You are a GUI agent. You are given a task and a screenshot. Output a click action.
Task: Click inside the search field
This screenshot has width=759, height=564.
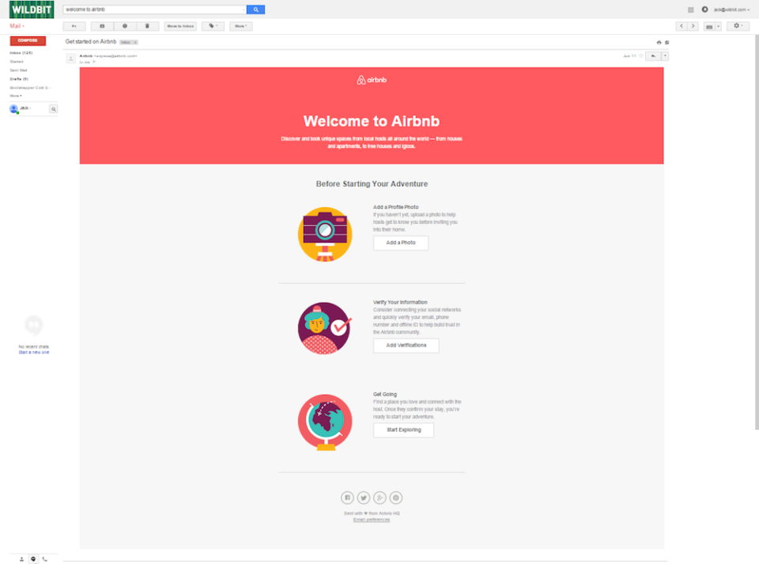pos(154,9)
